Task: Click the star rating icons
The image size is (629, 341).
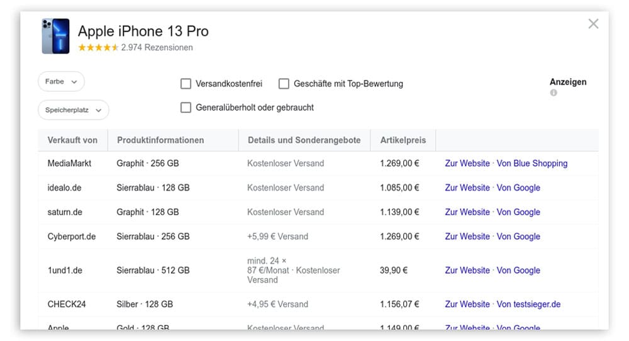Action: click(x=98, y=47)
